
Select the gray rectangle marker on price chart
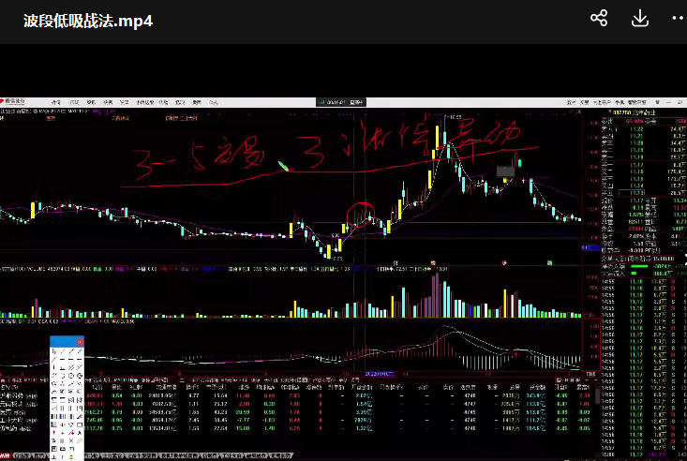coord(506,171)
